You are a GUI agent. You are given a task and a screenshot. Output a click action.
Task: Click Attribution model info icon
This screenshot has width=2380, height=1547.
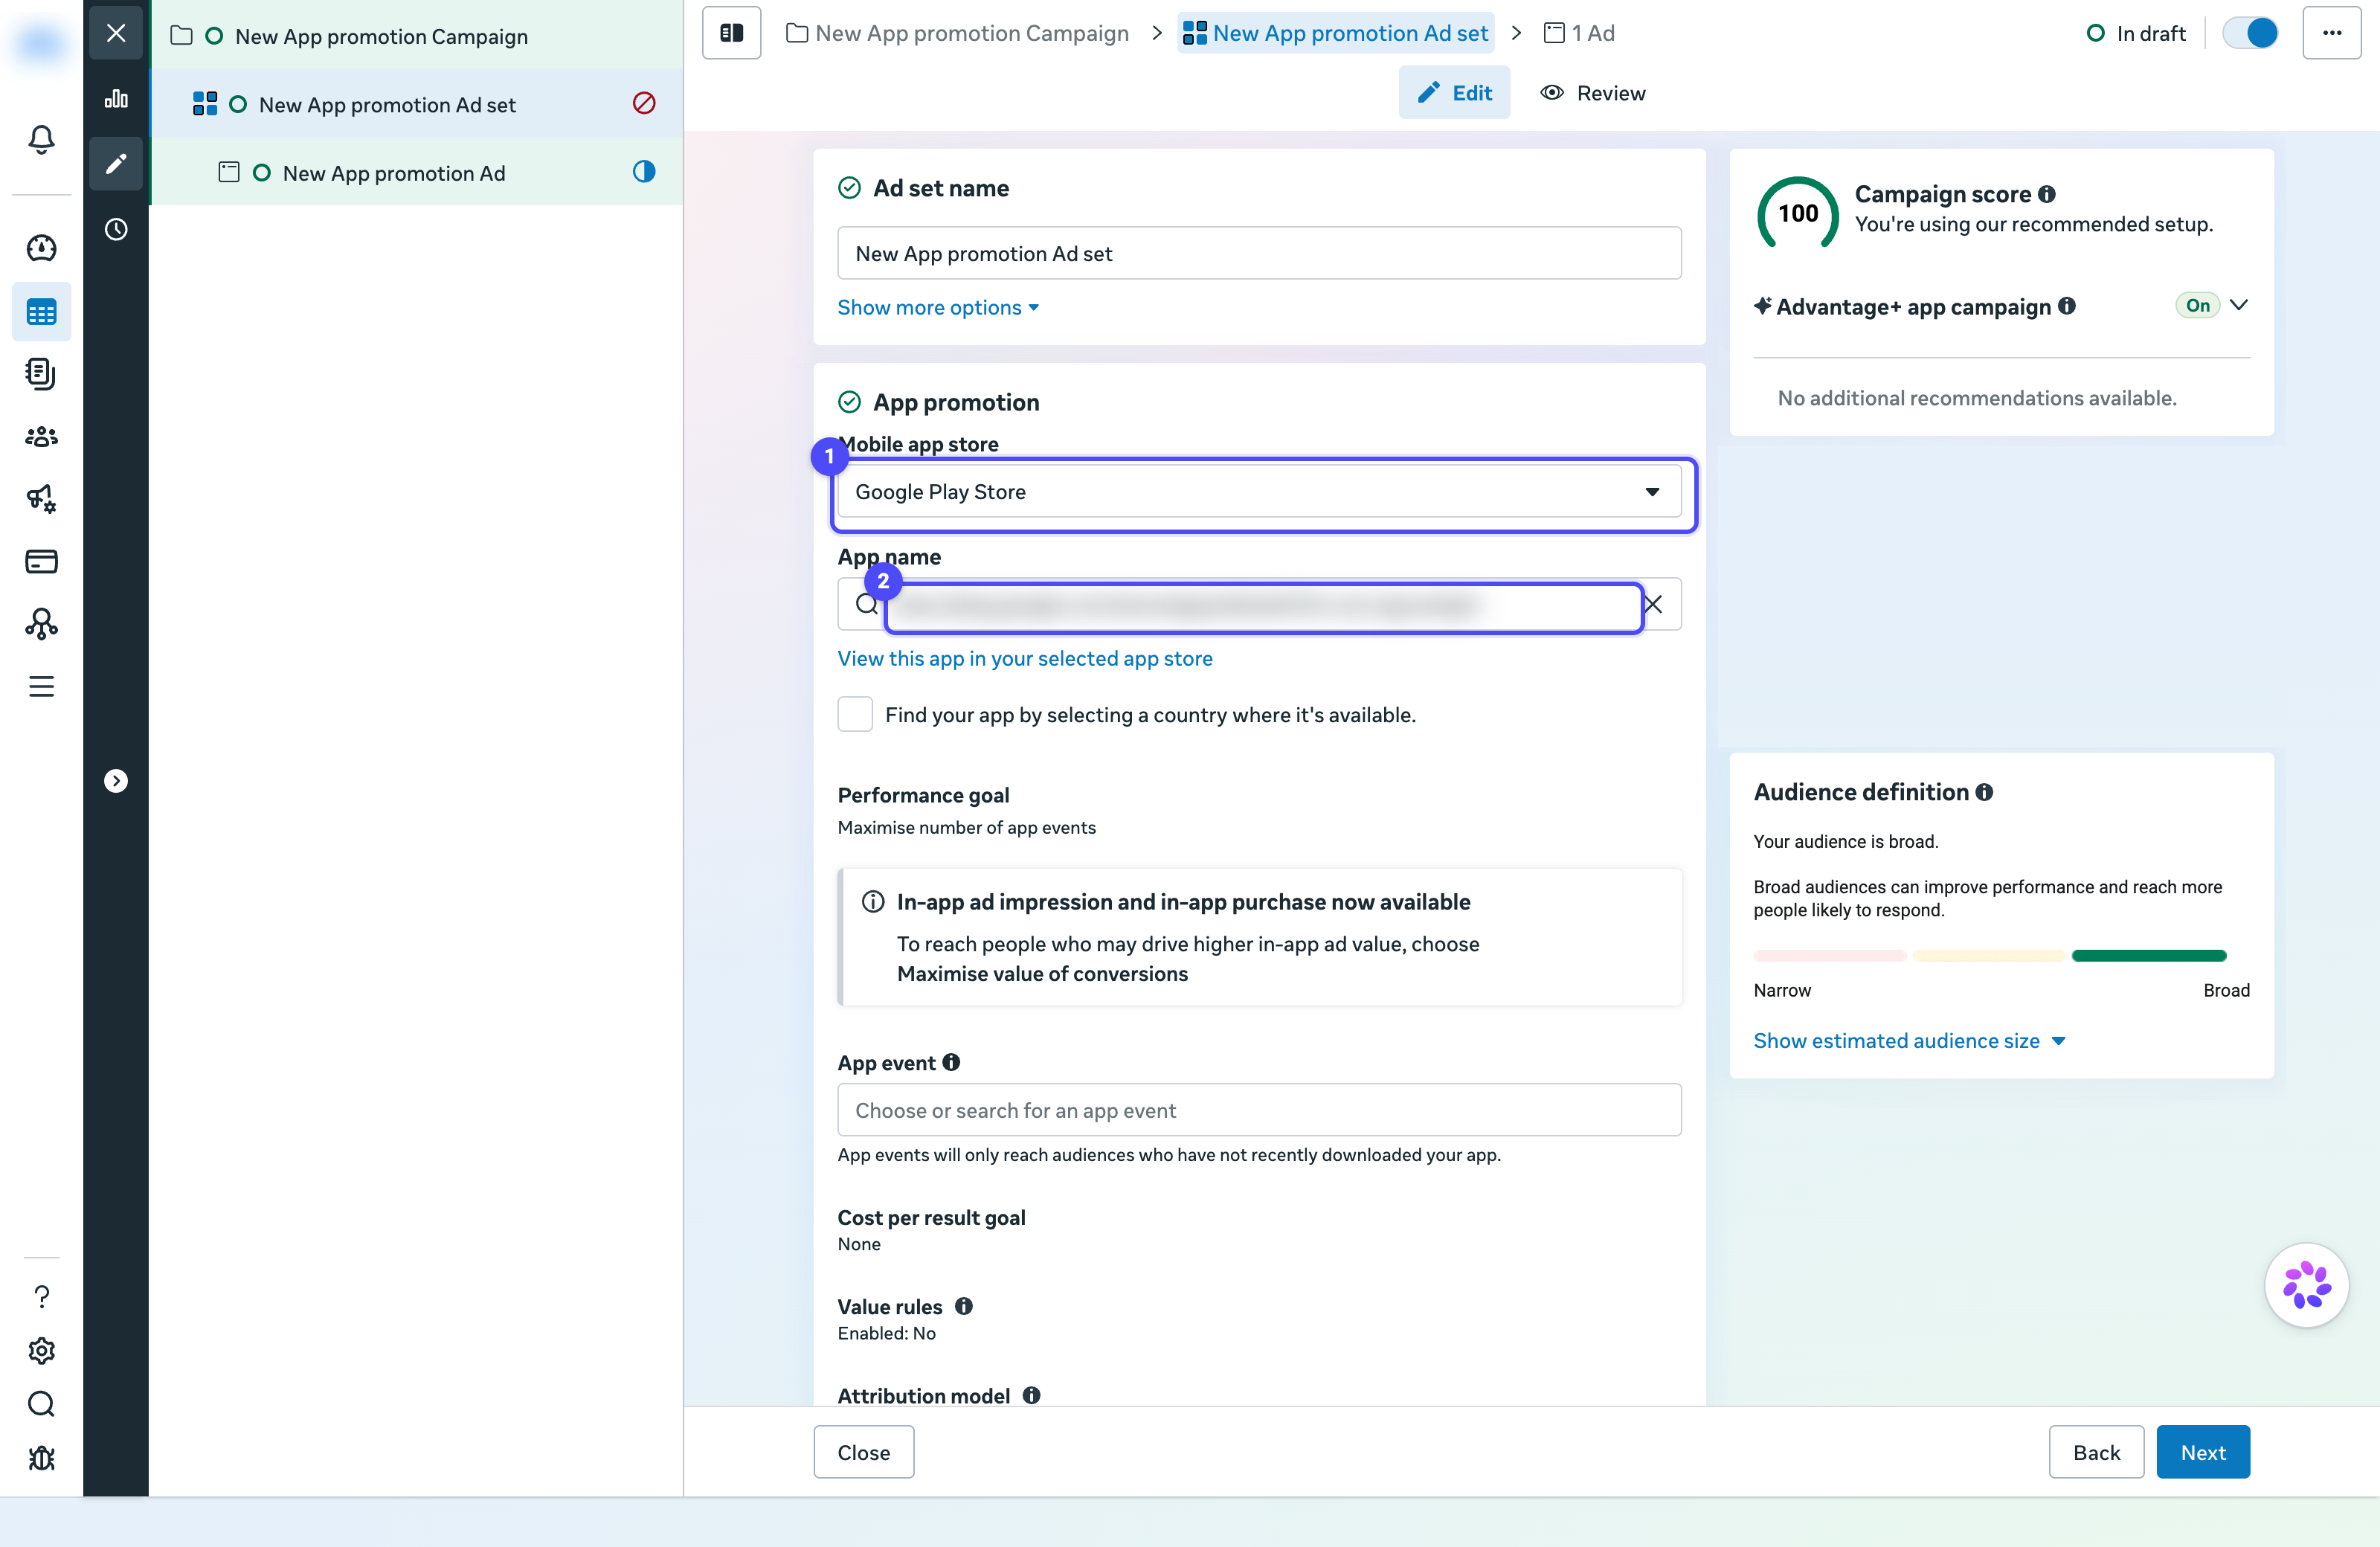coord(1032,1395)
